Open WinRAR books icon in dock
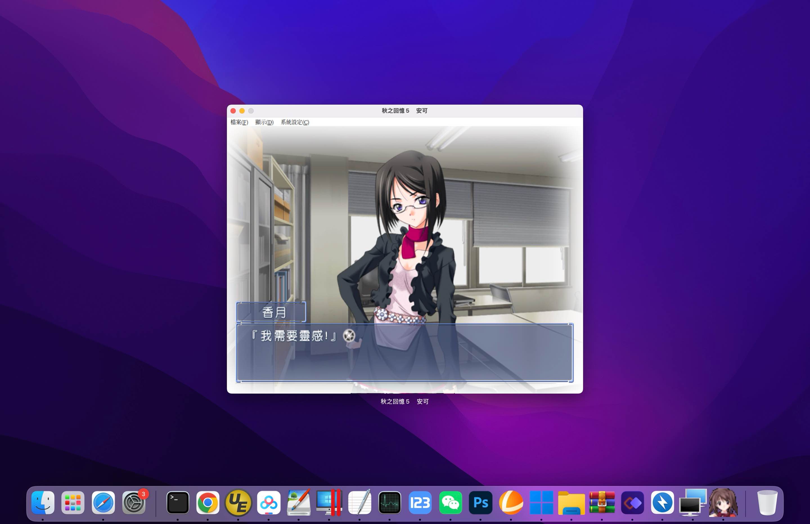810x524 pixels. pos(602,502)
